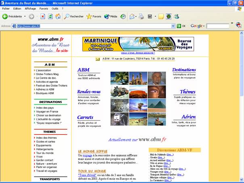Click the URL address input field

pyautogui.click(x=94, y=26)
